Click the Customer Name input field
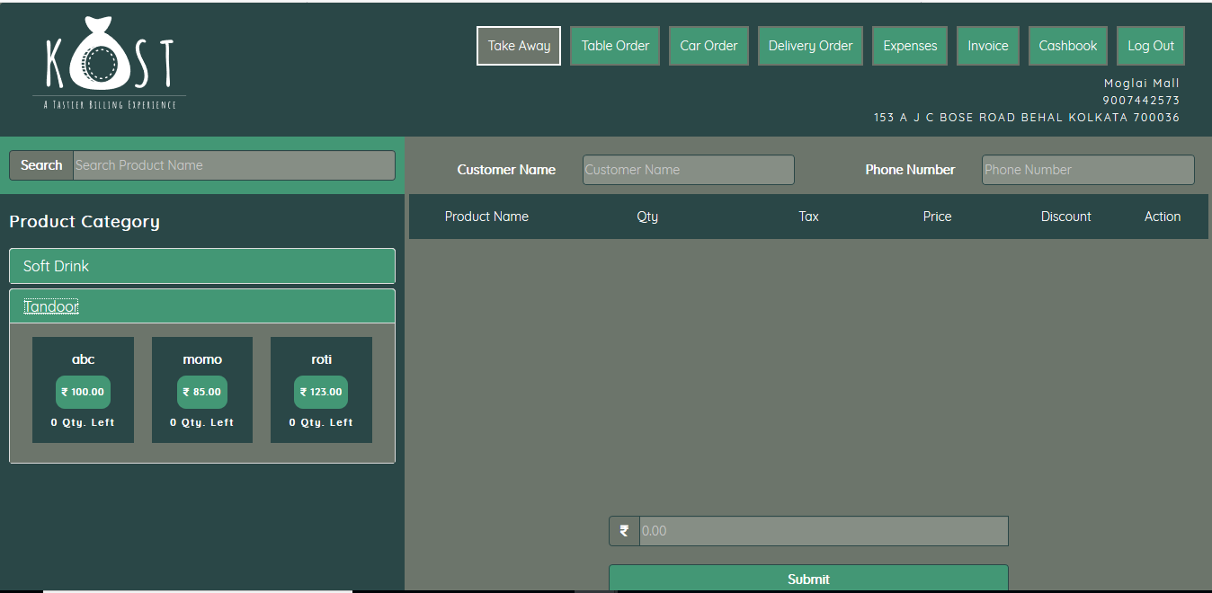 [x=688, y=170]
